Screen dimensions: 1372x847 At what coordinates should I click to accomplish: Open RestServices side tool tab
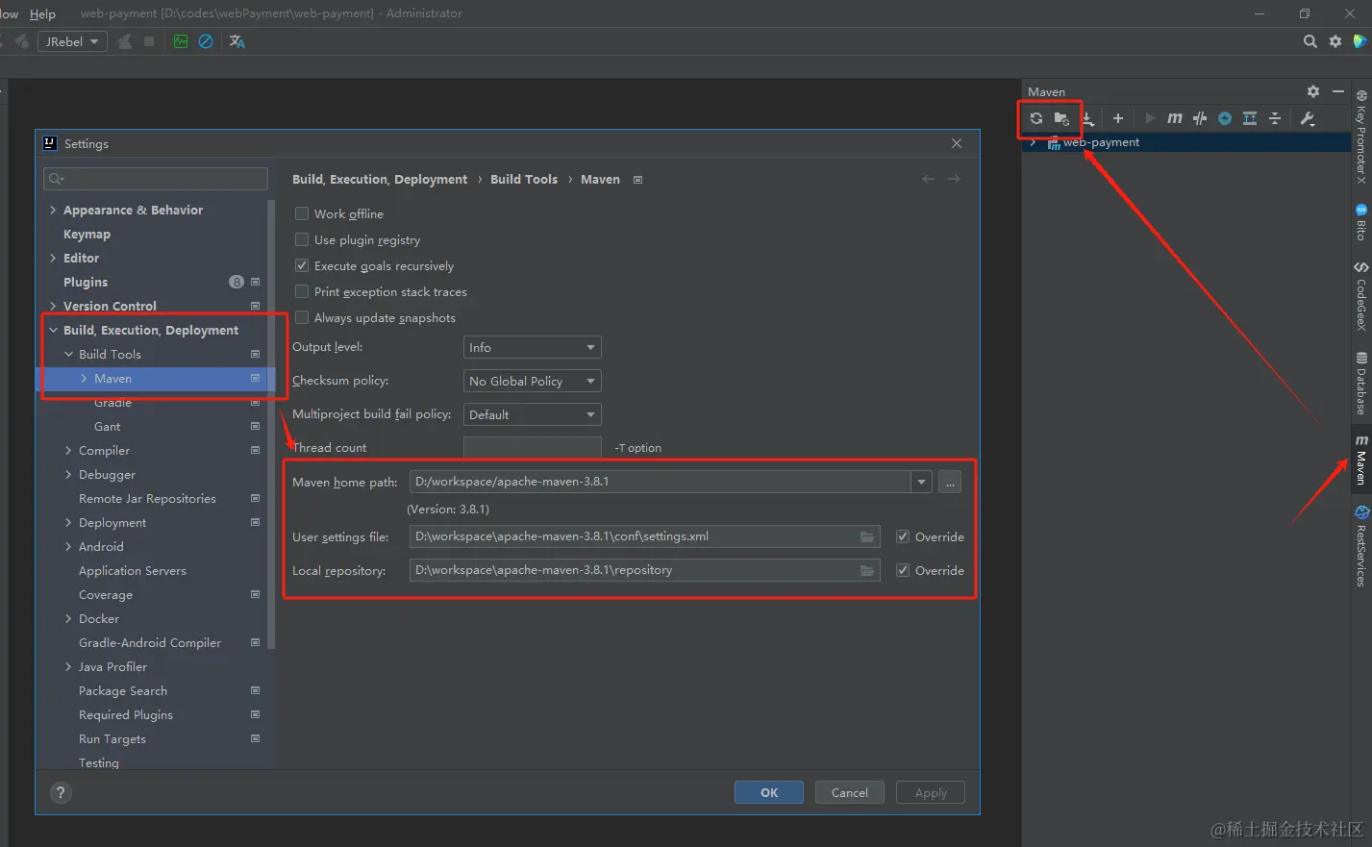pyautogui.click(x=1361, y=546)
